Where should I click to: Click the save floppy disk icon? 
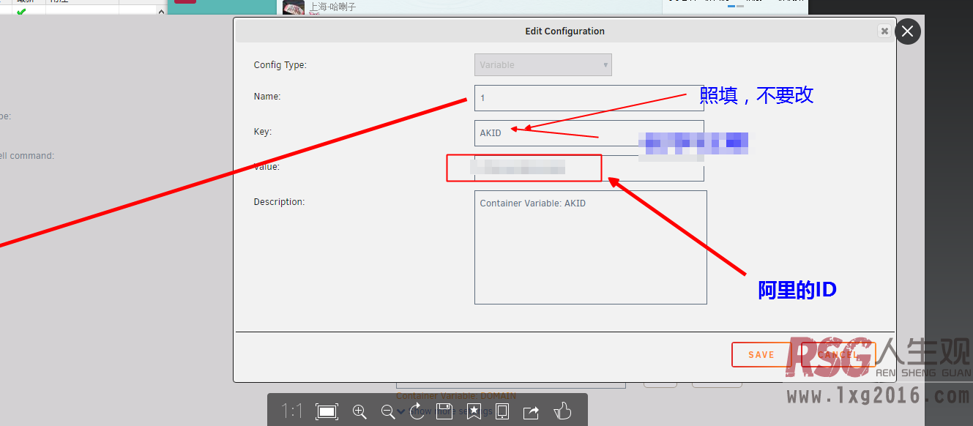[444, 411]
